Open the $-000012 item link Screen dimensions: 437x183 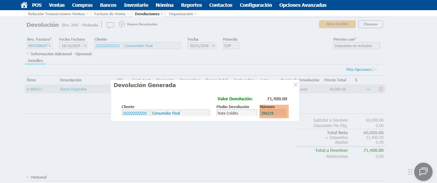(x=34, y=89)
